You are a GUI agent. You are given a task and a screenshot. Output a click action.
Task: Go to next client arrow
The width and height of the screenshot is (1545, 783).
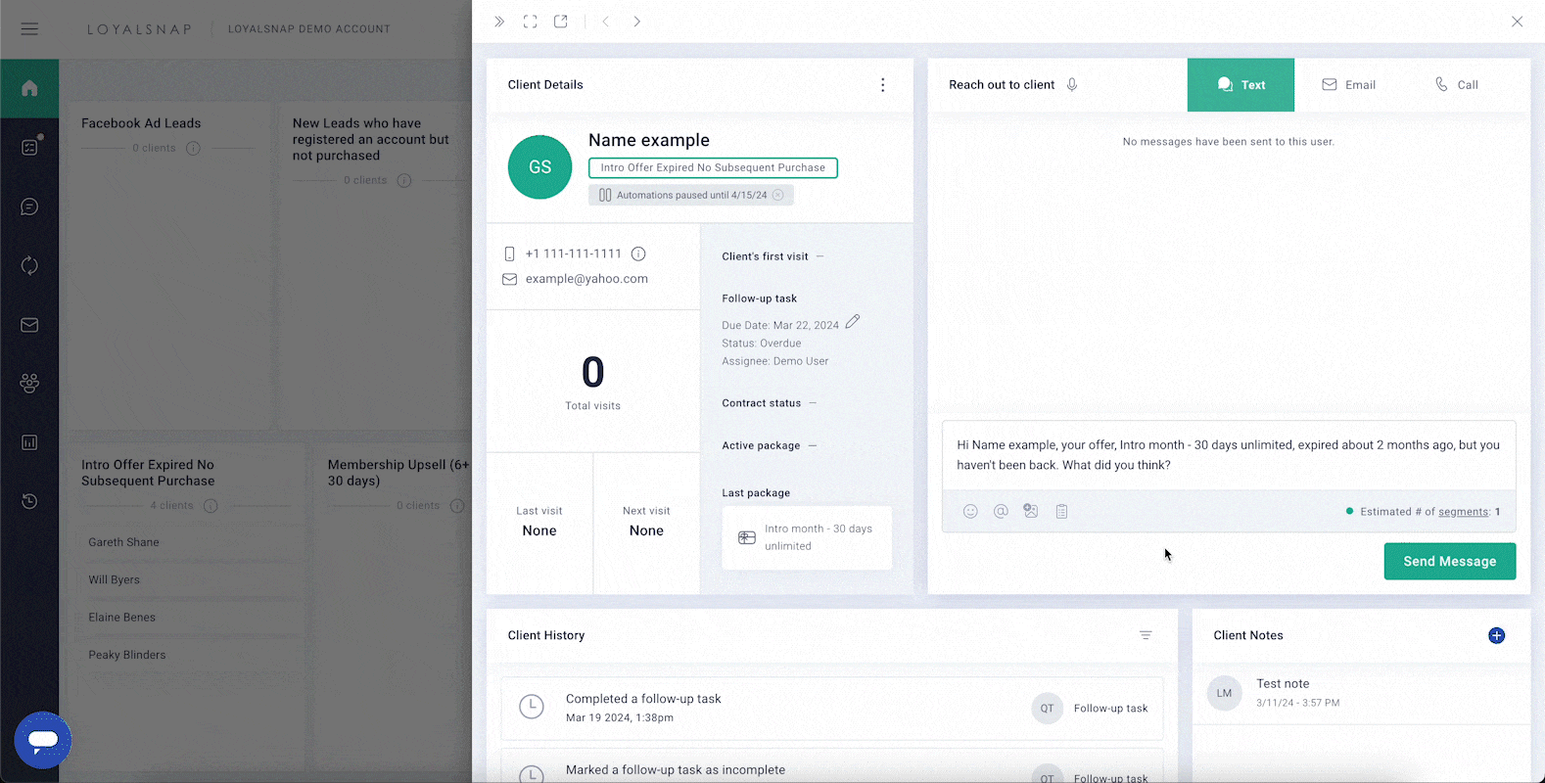(x=637, y=22)
